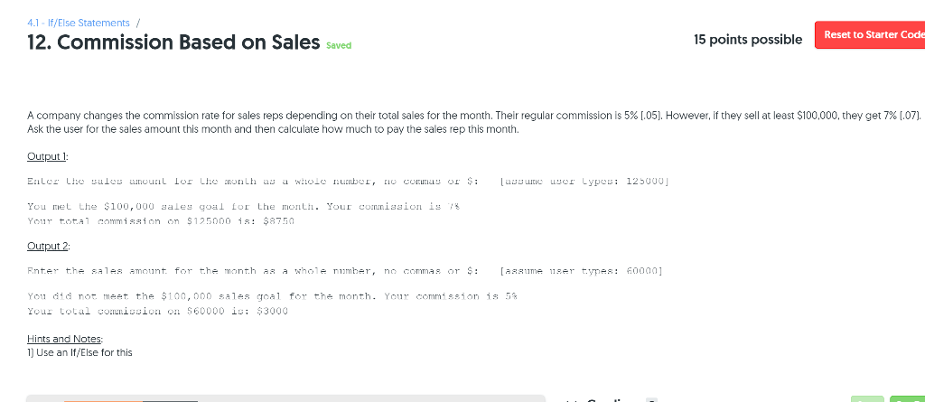Click the total commission on $60000 line
Screen dimensions: 925x402
tap(157, 311)
